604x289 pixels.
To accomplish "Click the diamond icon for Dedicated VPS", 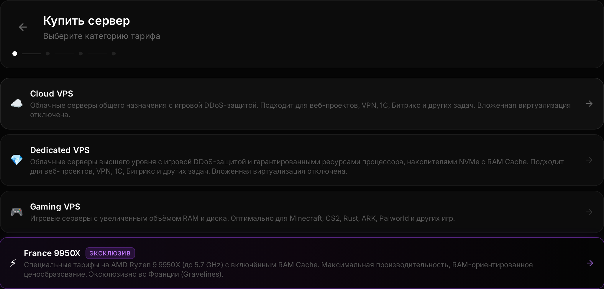I will (x=17, y=160).
